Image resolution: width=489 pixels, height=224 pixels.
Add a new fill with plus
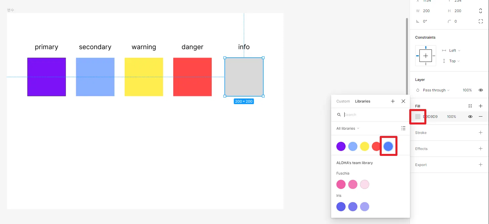[480, 106]
